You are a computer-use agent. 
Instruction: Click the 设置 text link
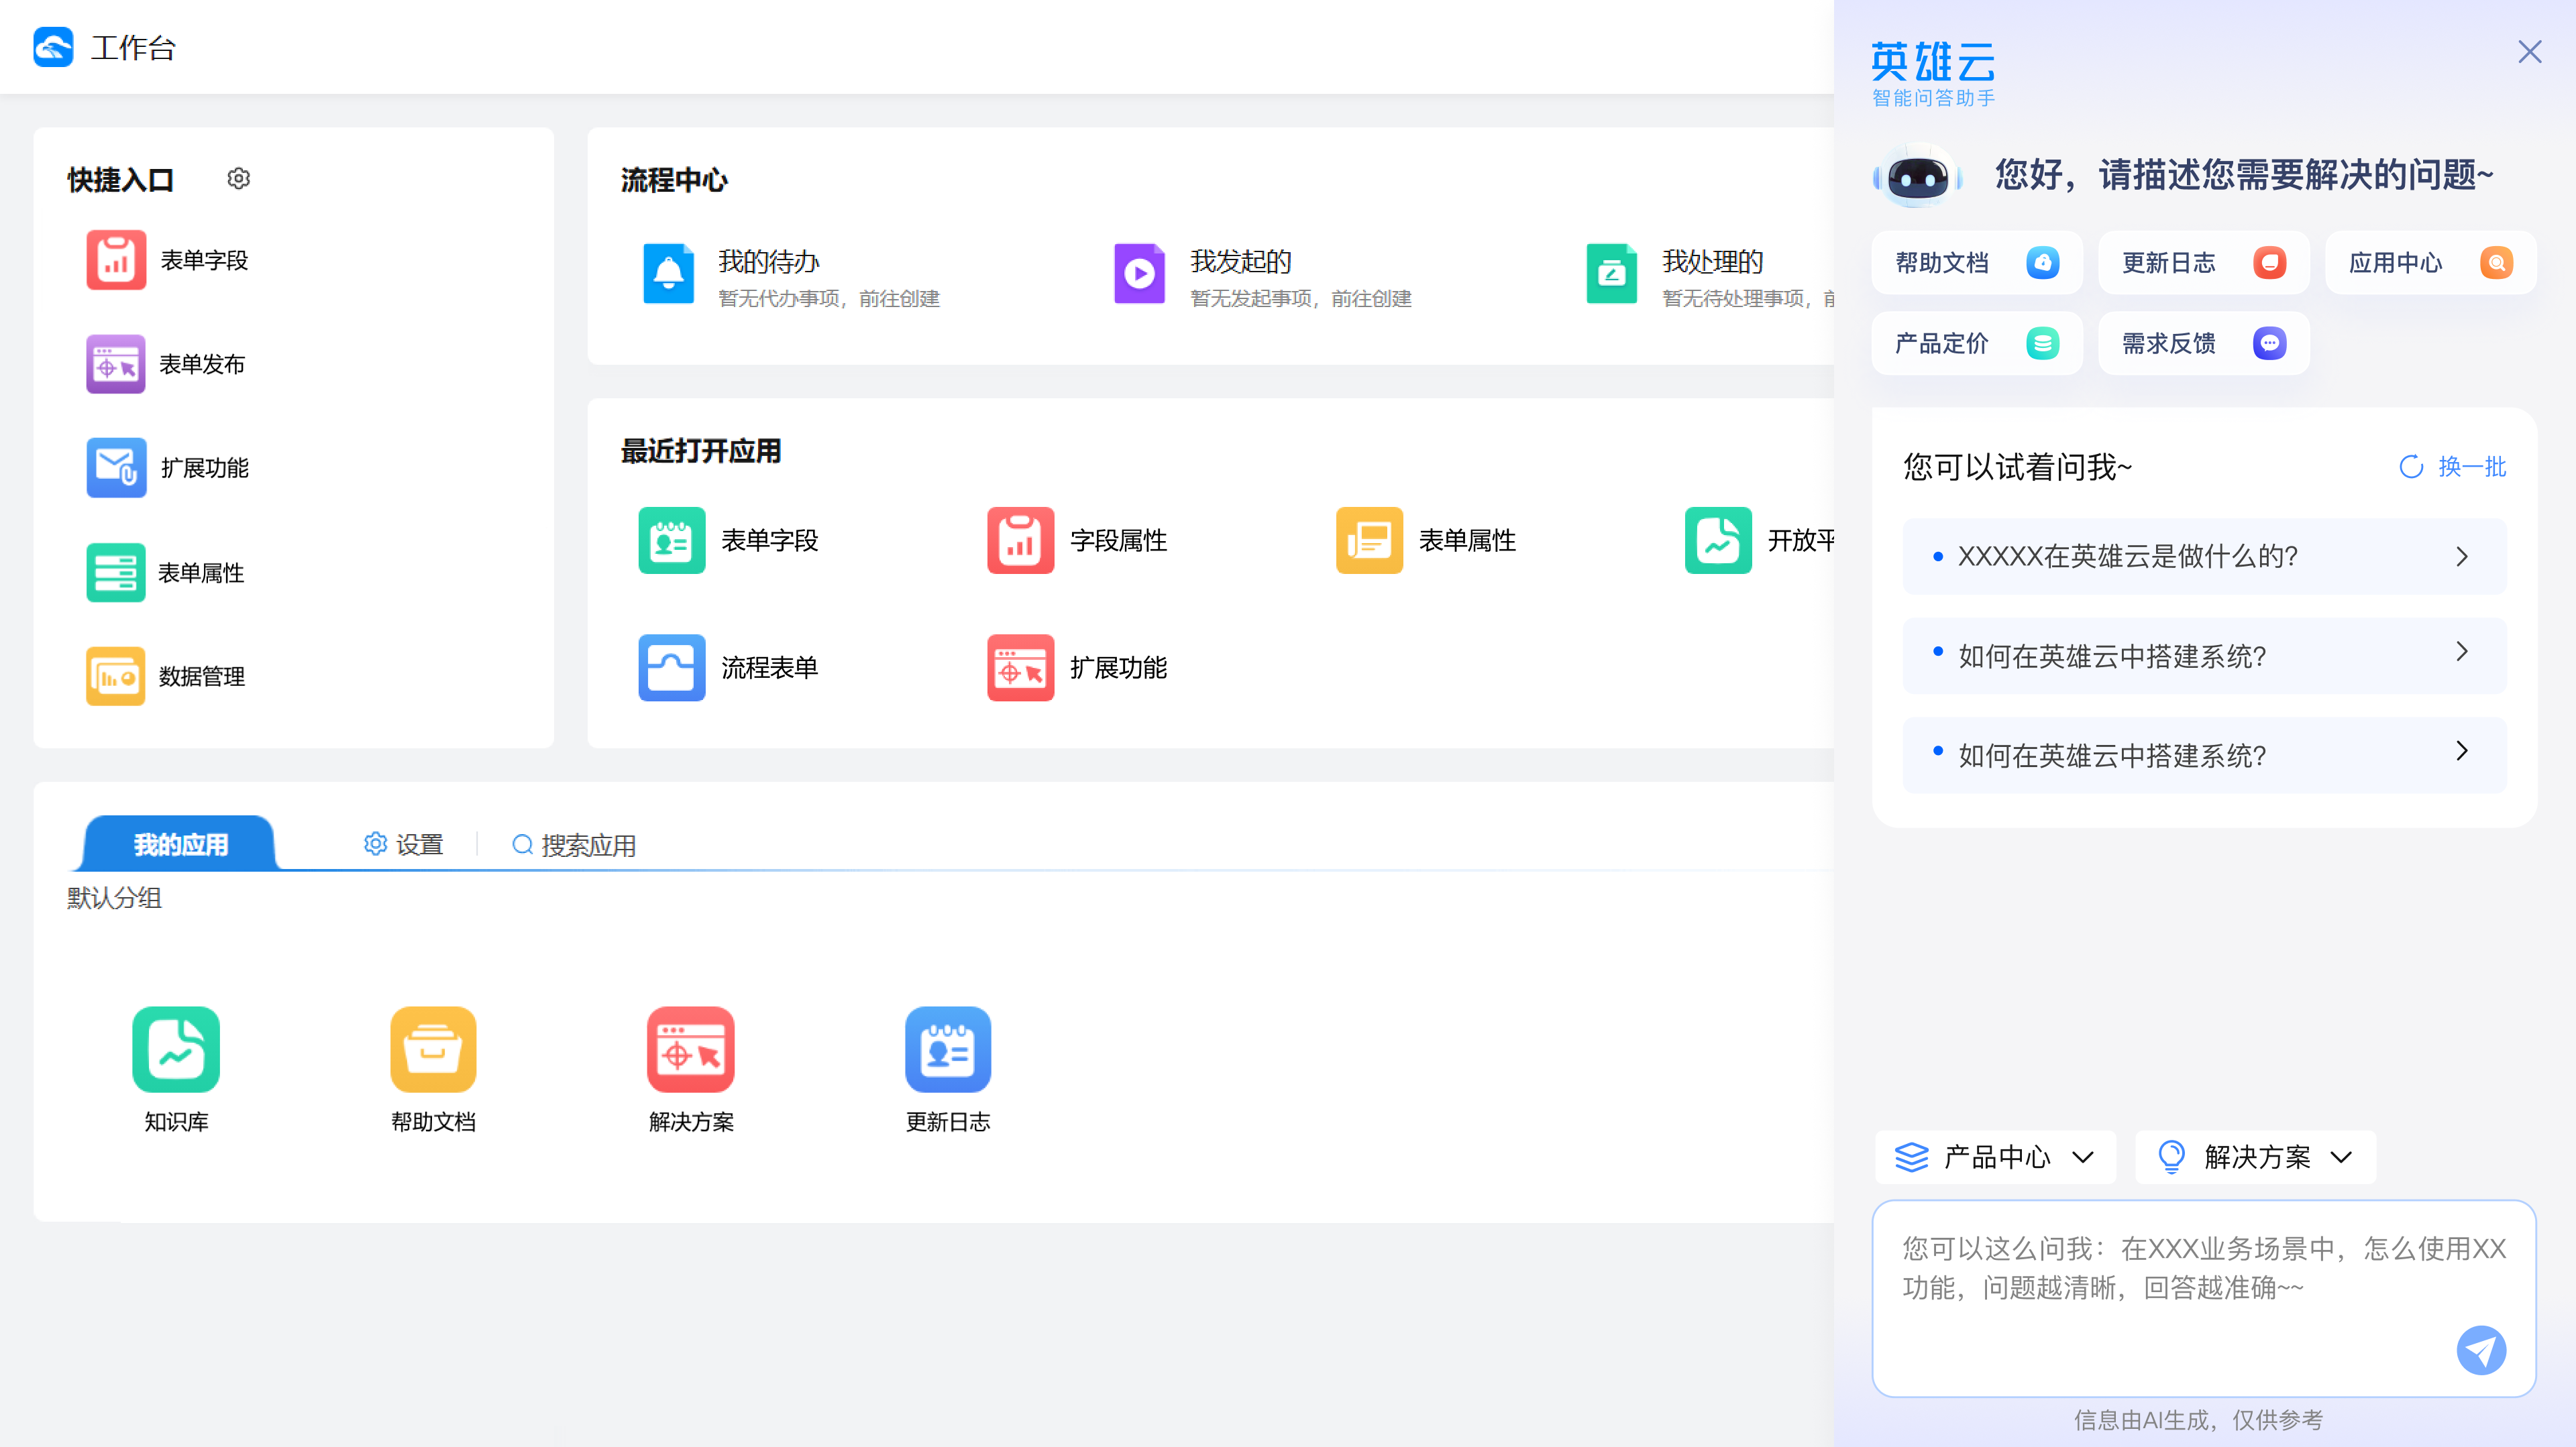coord(419,846)
